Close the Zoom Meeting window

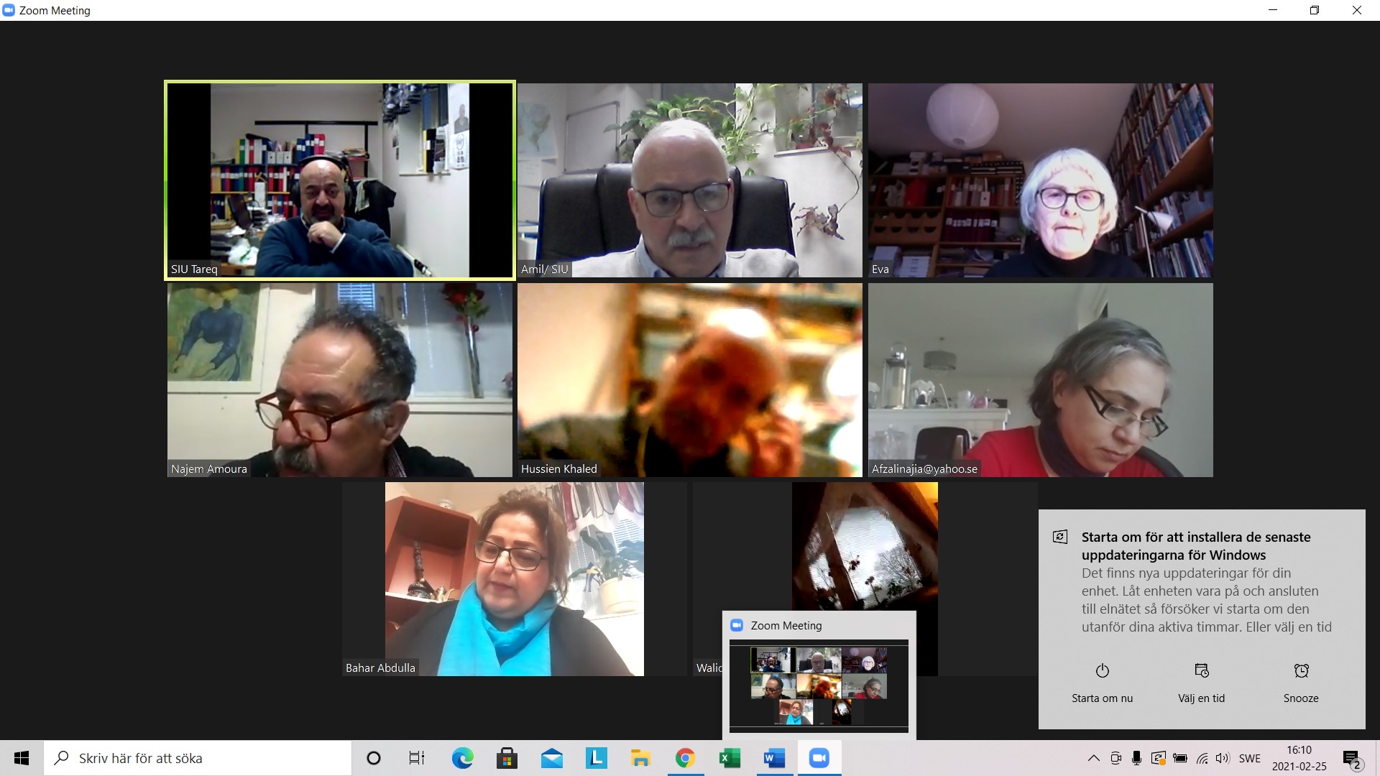click(x=1357, y=10)
